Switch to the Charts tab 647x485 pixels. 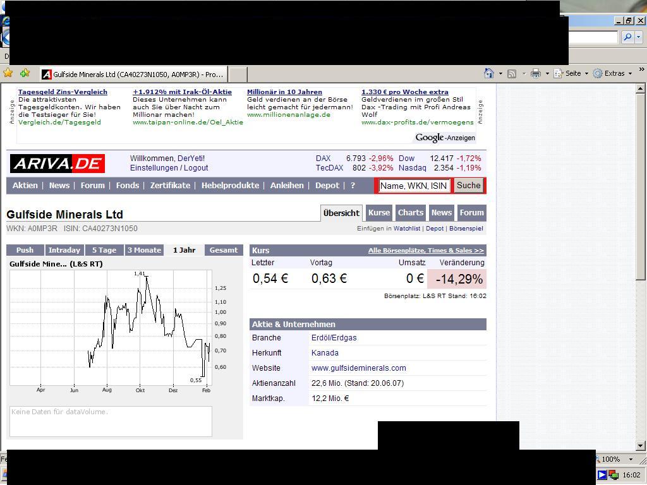[410, 213]
